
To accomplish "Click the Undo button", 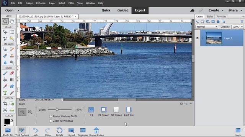I will click(36, 132).
